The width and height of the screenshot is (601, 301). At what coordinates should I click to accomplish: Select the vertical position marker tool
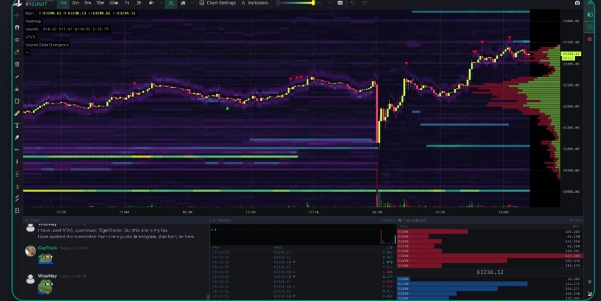click(x=17, y=162)
